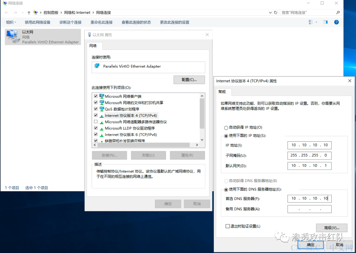Click 重命名此连接 toolbar command
356x253 pixels.
click(x=102, y=22)
